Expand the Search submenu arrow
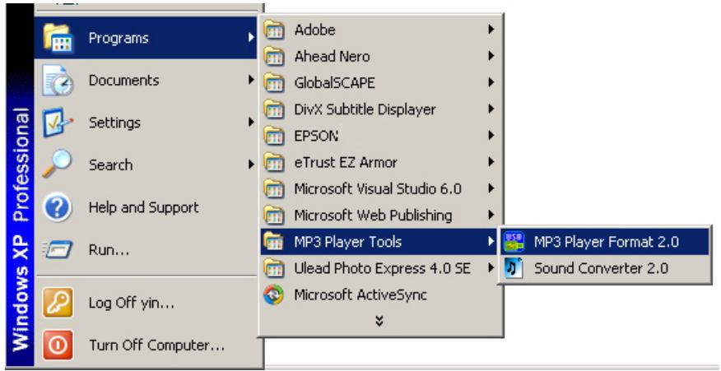 (x=251, y=165)
